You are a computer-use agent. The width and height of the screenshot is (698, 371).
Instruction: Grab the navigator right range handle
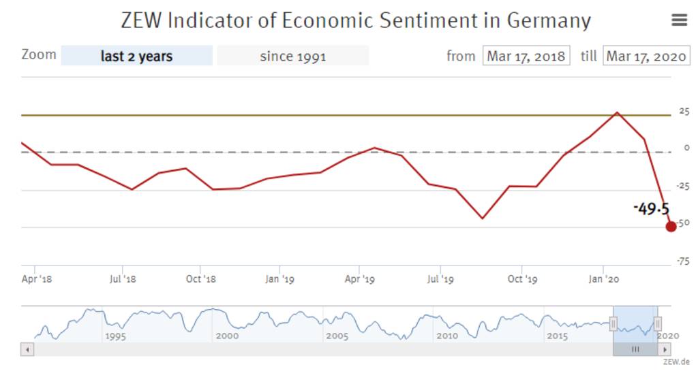tap(658, 323)
